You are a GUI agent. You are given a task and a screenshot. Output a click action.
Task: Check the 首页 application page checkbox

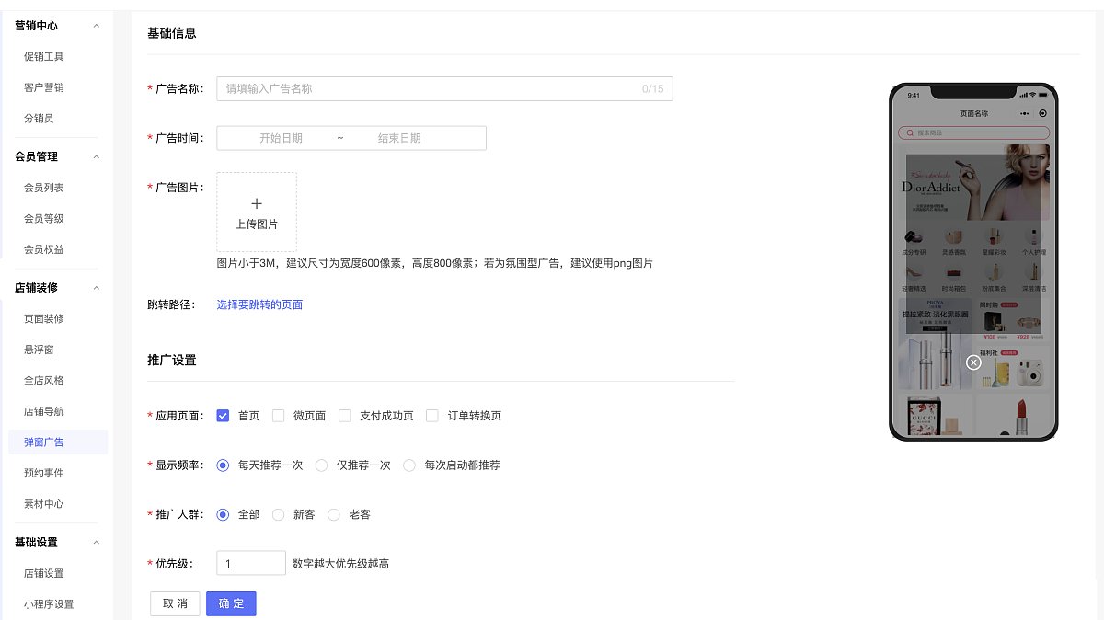[223, 416]
